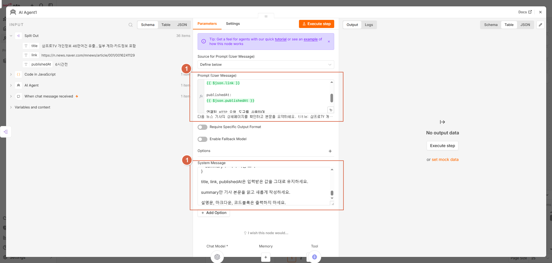Viewport: 552px width, 263px height.
Task: Switch to the Settings tab
Action: click(x=233, y=24)
